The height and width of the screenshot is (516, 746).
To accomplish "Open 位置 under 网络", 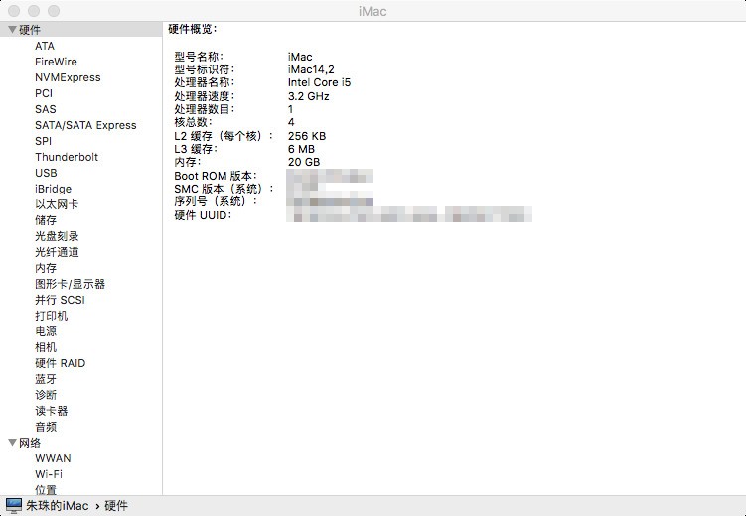I will pyautogui.click(x=46, y=490).
